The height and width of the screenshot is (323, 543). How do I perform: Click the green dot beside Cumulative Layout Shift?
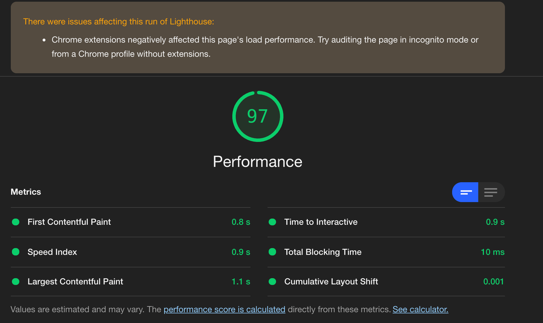pos(272,281)
